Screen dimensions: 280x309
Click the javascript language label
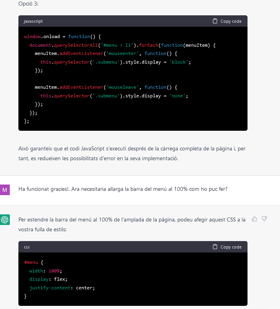(x=33, y=21)
